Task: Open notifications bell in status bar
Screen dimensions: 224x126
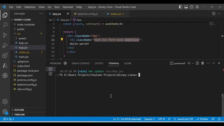Action: tap(219, 119)
